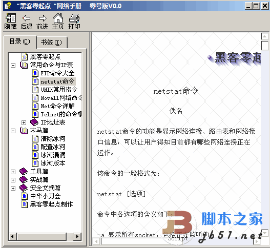Open the 清除冰河 topic
This screenshot has height=248, width=270.
click(x=53, y=139)
